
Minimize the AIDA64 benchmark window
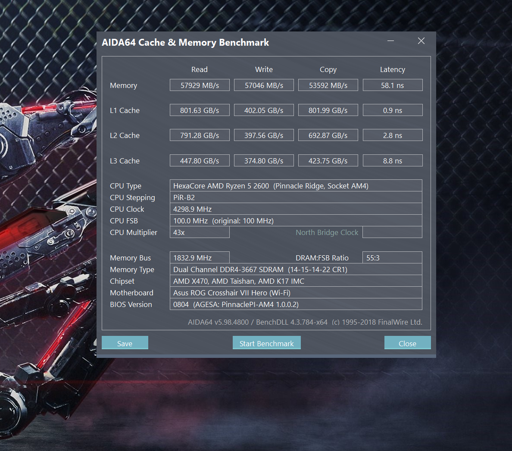[x=390, y=41]
